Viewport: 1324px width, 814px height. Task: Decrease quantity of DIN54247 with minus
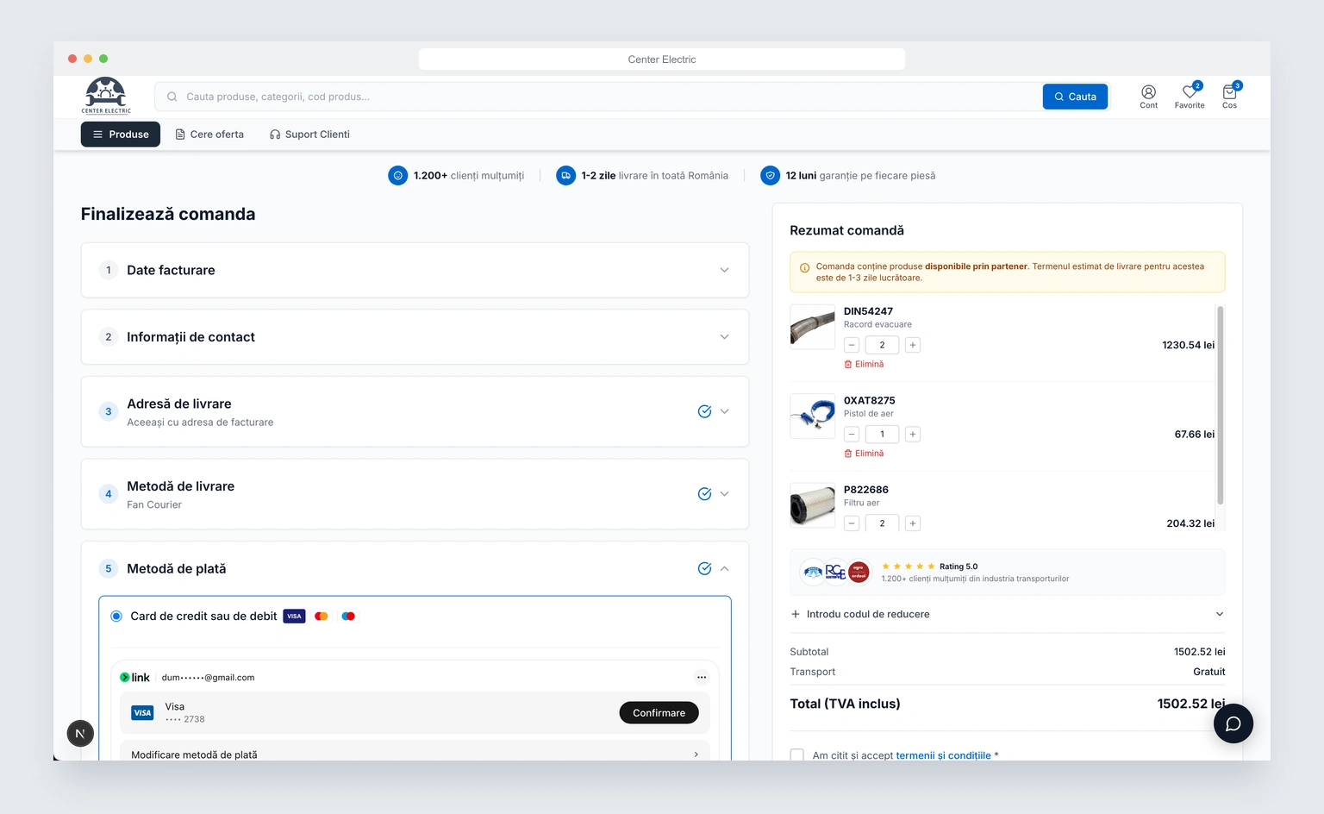(x=852, y=345)
